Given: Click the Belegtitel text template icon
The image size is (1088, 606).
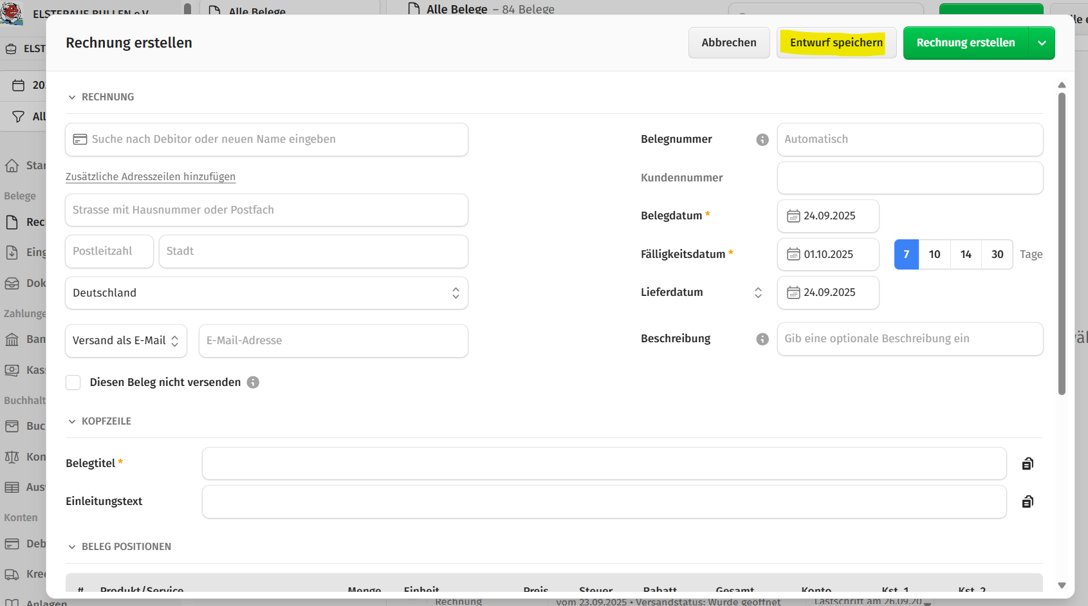Looking at the screenshot, I should (x=1028, y=464).
